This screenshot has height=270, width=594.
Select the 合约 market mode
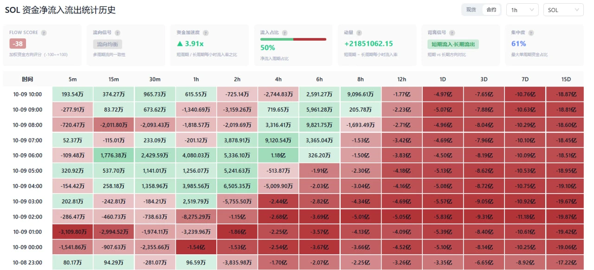(x=491, y=10)
